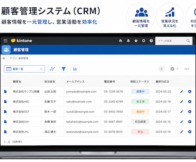Edit the 株式会社JKL record pencil

coord(182,132)
